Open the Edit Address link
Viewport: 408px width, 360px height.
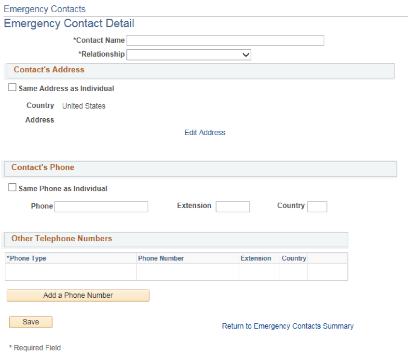pos(205,133)
